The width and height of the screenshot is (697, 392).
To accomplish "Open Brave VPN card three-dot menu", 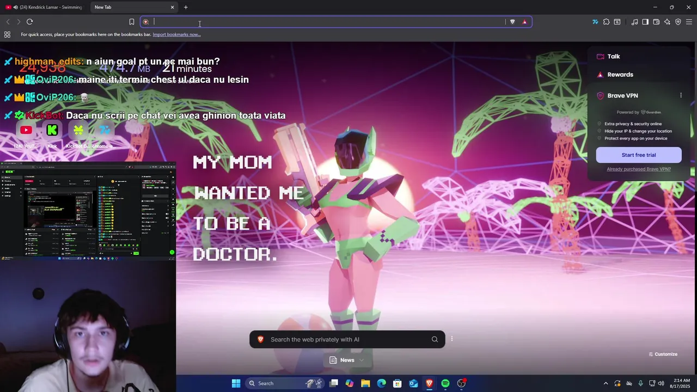I will [681, 95].
